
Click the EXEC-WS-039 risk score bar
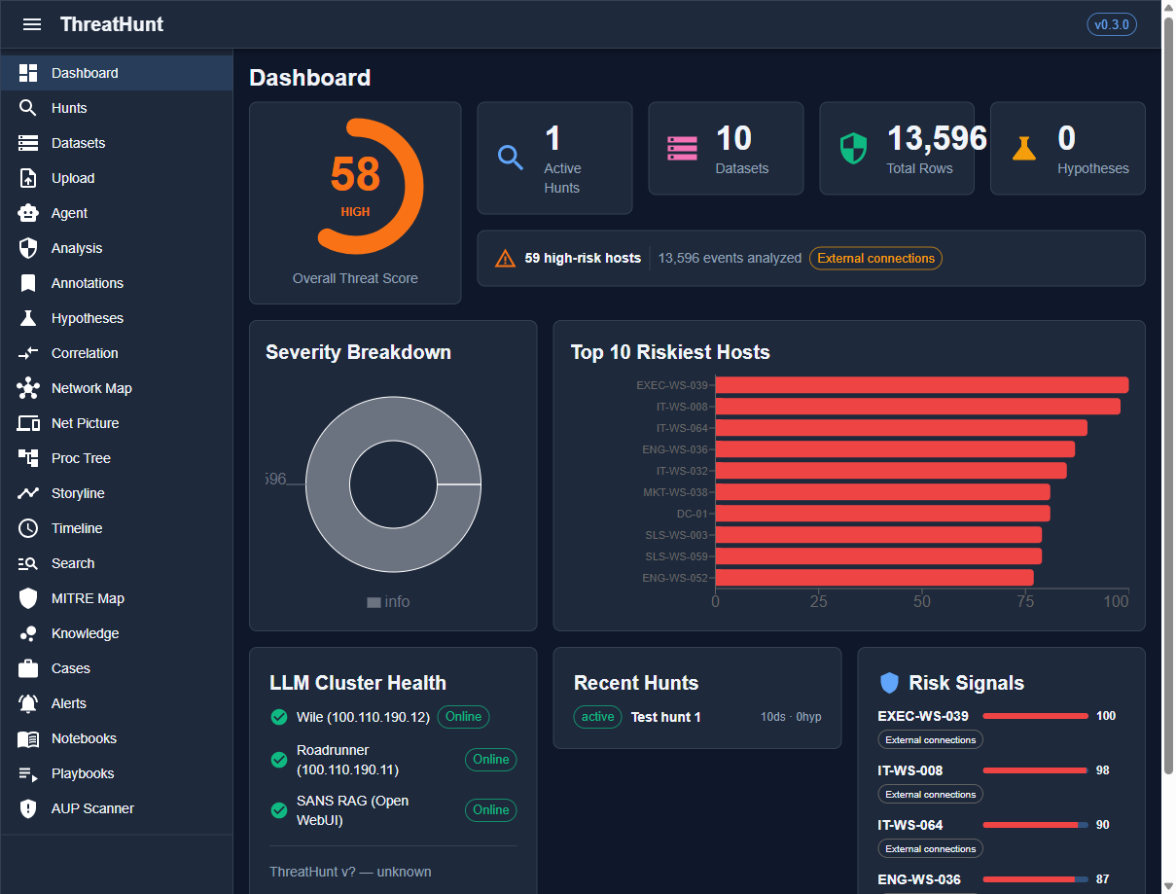pos(1035,716)
